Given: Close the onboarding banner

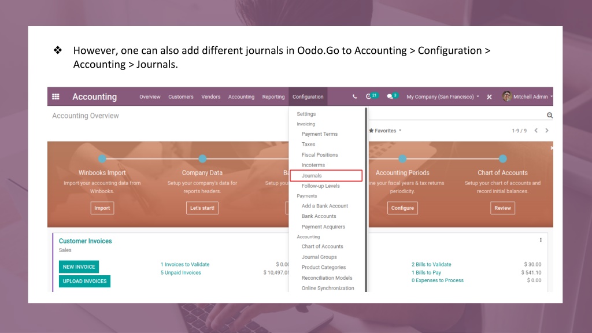Looking at the screenshot, I should click(x=552, y=148).
